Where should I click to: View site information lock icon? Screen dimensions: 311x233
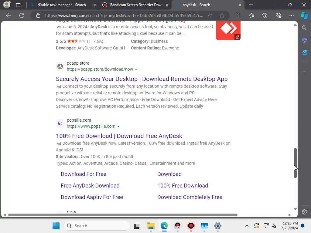coord(38,15)
